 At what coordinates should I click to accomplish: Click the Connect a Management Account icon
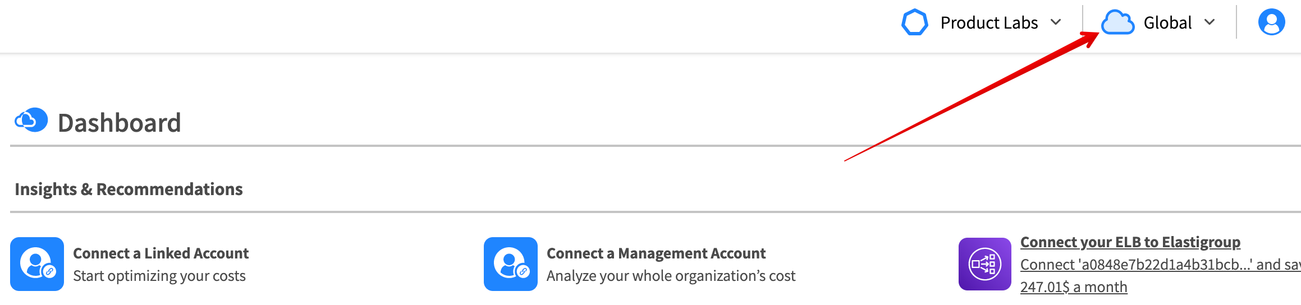tap(511, 264)
